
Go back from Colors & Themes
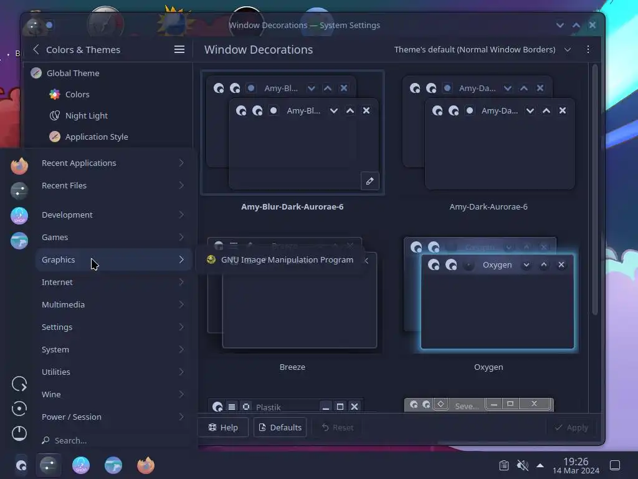point(36,49)
